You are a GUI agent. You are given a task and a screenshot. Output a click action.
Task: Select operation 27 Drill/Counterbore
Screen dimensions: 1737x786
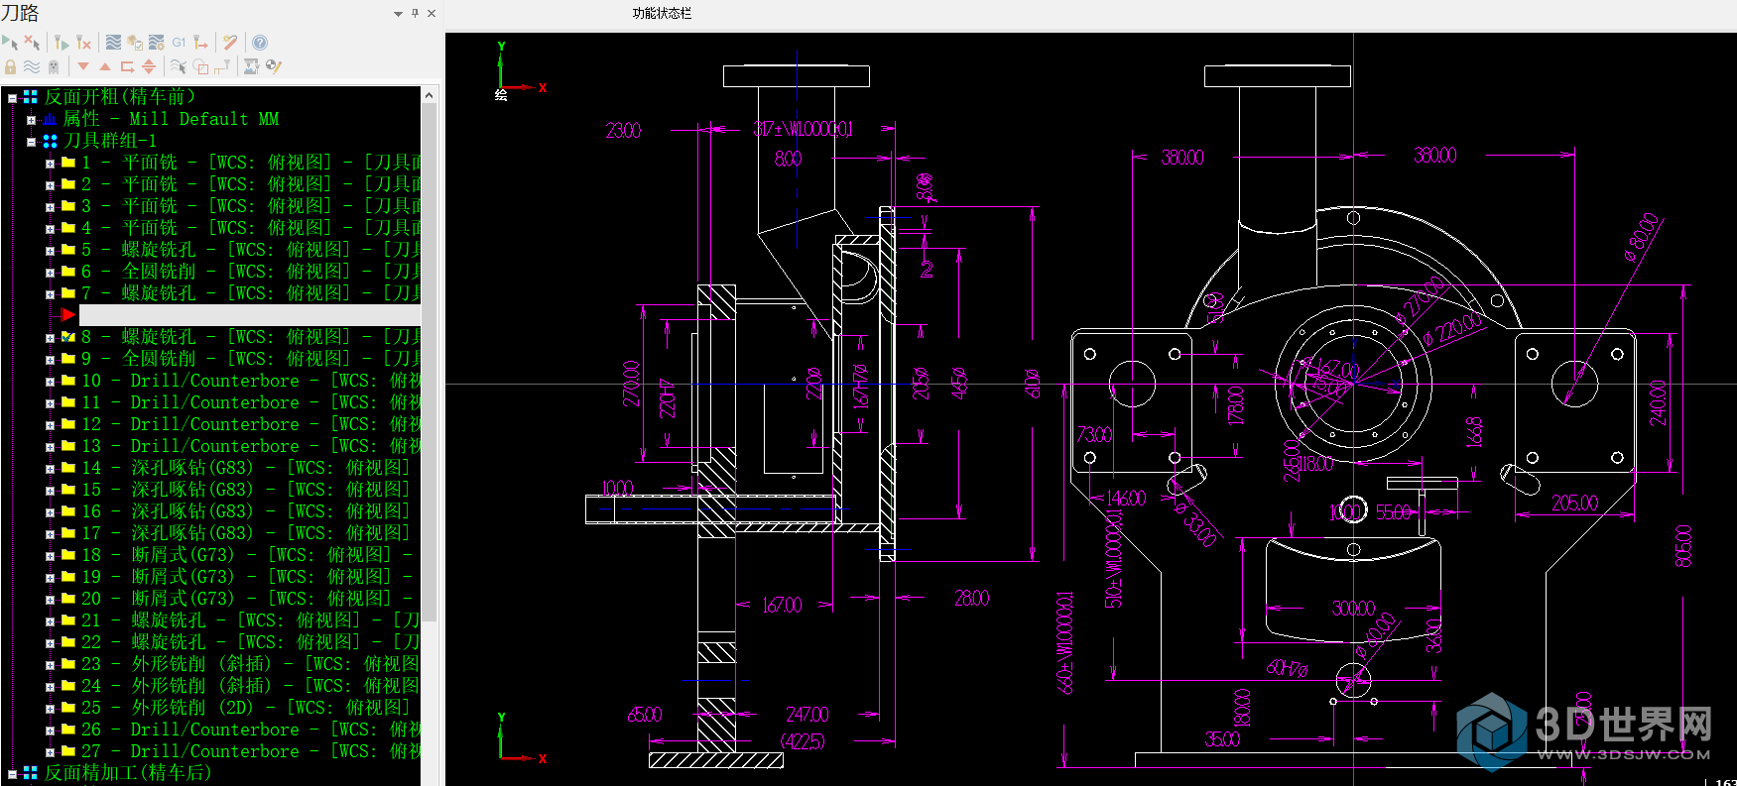[x=251, y=751]
